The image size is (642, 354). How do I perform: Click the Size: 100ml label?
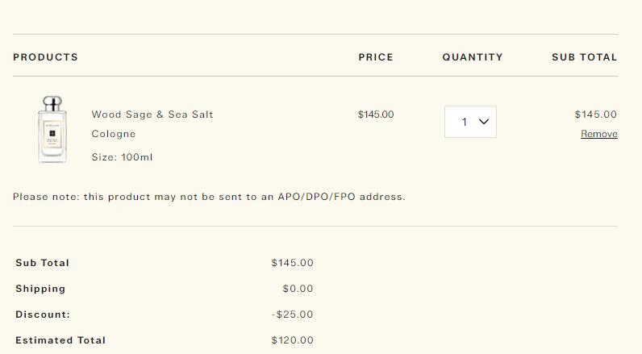pos(122,157)
